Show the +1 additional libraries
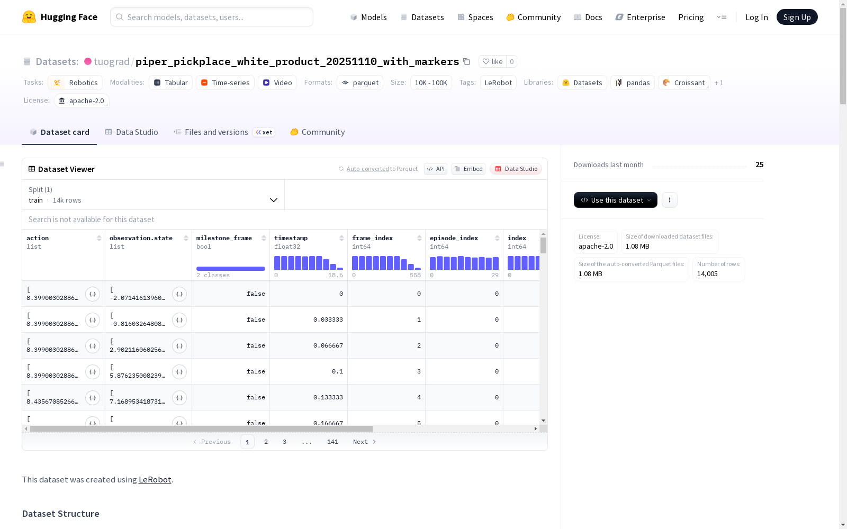This screenshot has height=529, width=847. coord(719,83)
